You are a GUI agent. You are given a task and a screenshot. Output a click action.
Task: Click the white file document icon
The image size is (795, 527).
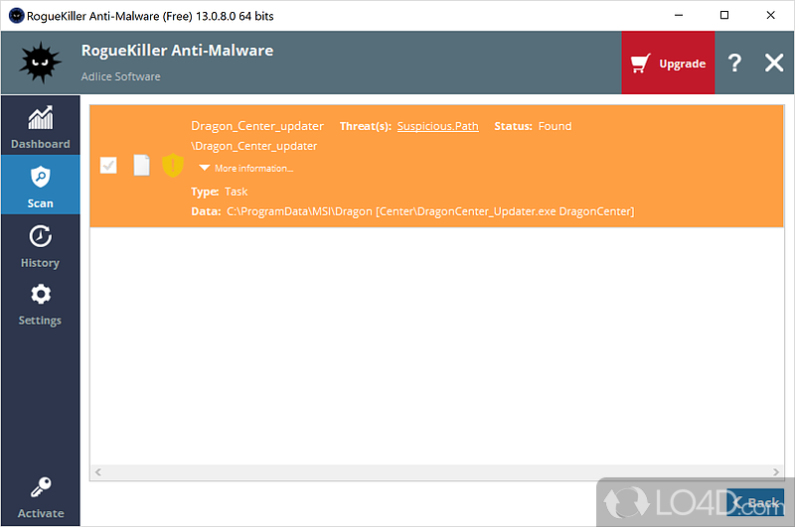pyautogui.click(x=141, y=165)
